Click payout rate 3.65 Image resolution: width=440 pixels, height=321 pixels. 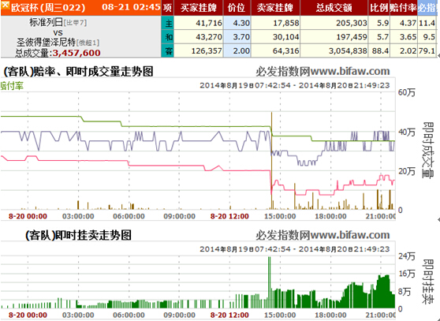pyautogui.click(x=408, y=37)
